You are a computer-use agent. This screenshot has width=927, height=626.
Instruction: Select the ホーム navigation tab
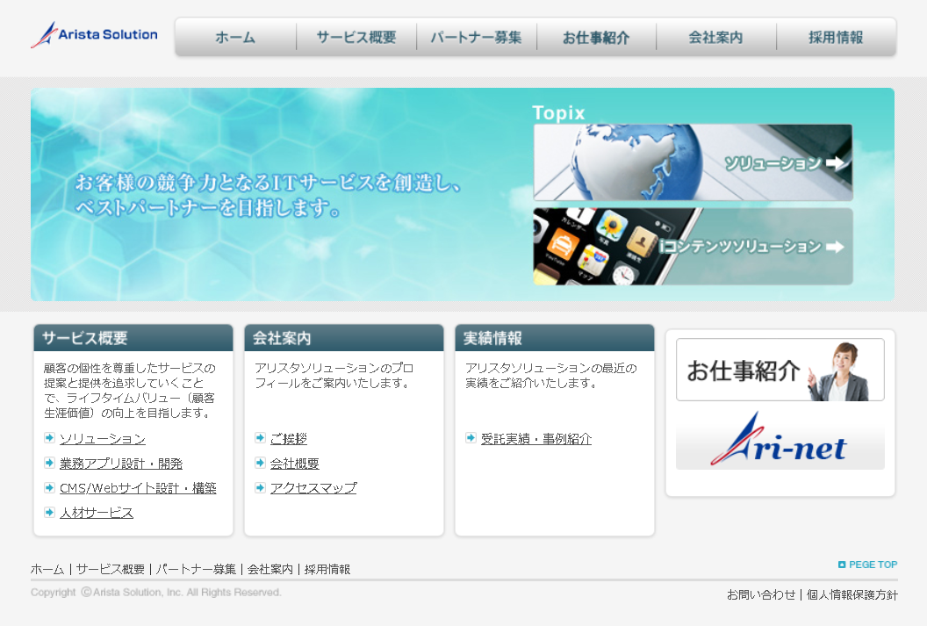[235, 38]
